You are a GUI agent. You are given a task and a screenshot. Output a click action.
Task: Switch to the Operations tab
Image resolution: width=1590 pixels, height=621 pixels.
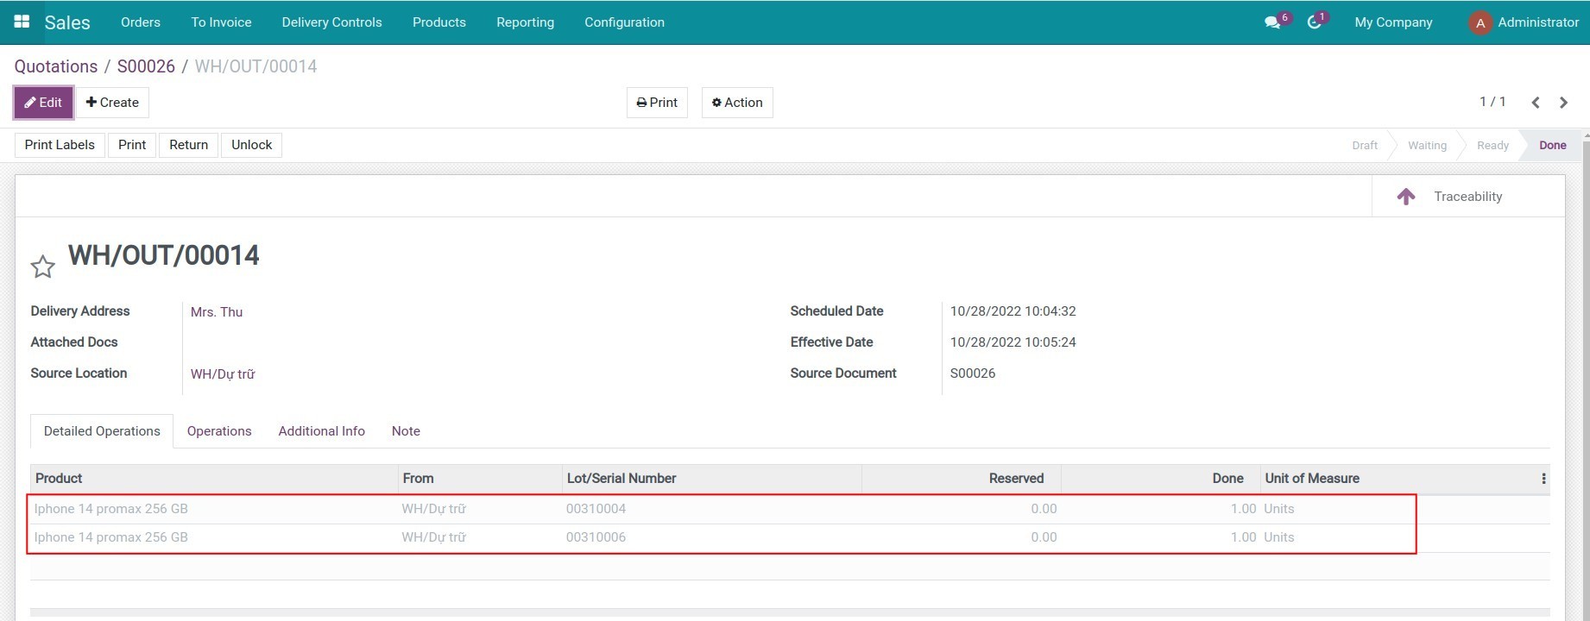click(219, 431)
